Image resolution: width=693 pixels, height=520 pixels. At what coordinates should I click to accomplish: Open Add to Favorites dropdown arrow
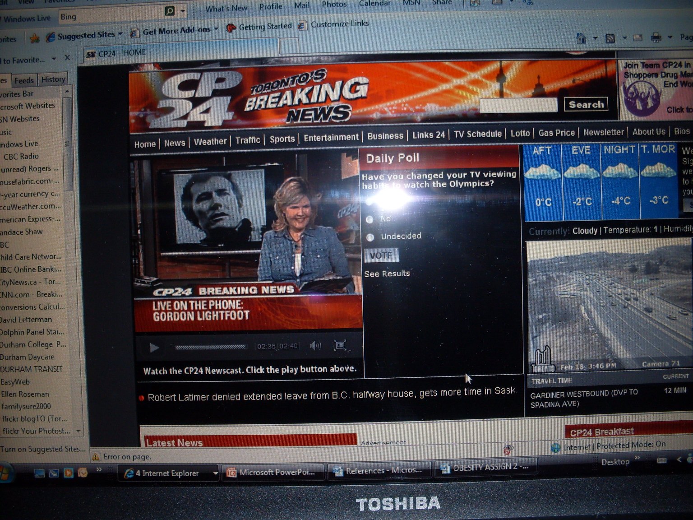54,59
